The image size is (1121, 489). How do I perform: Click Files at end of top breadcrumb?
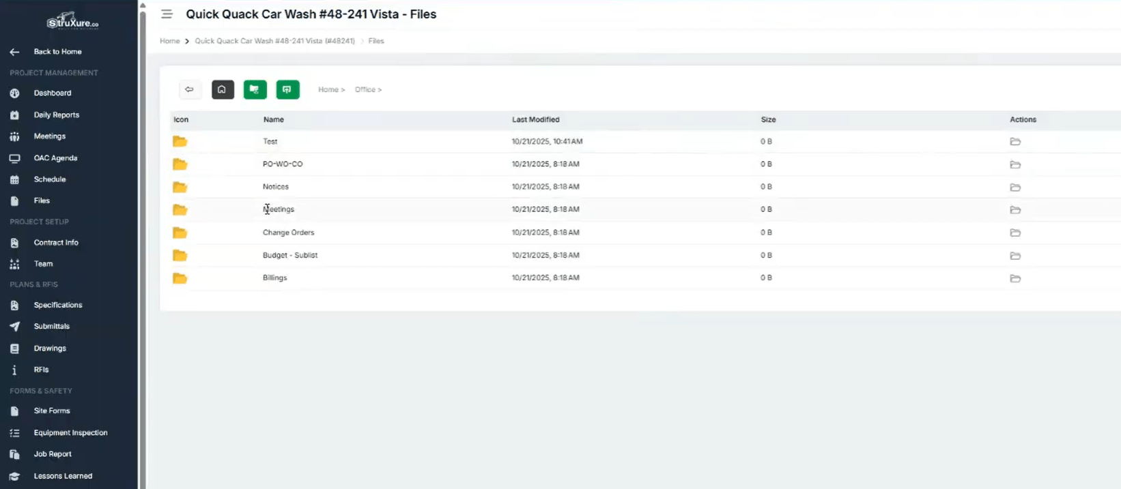pyautogui.click(x=376, y=41)
